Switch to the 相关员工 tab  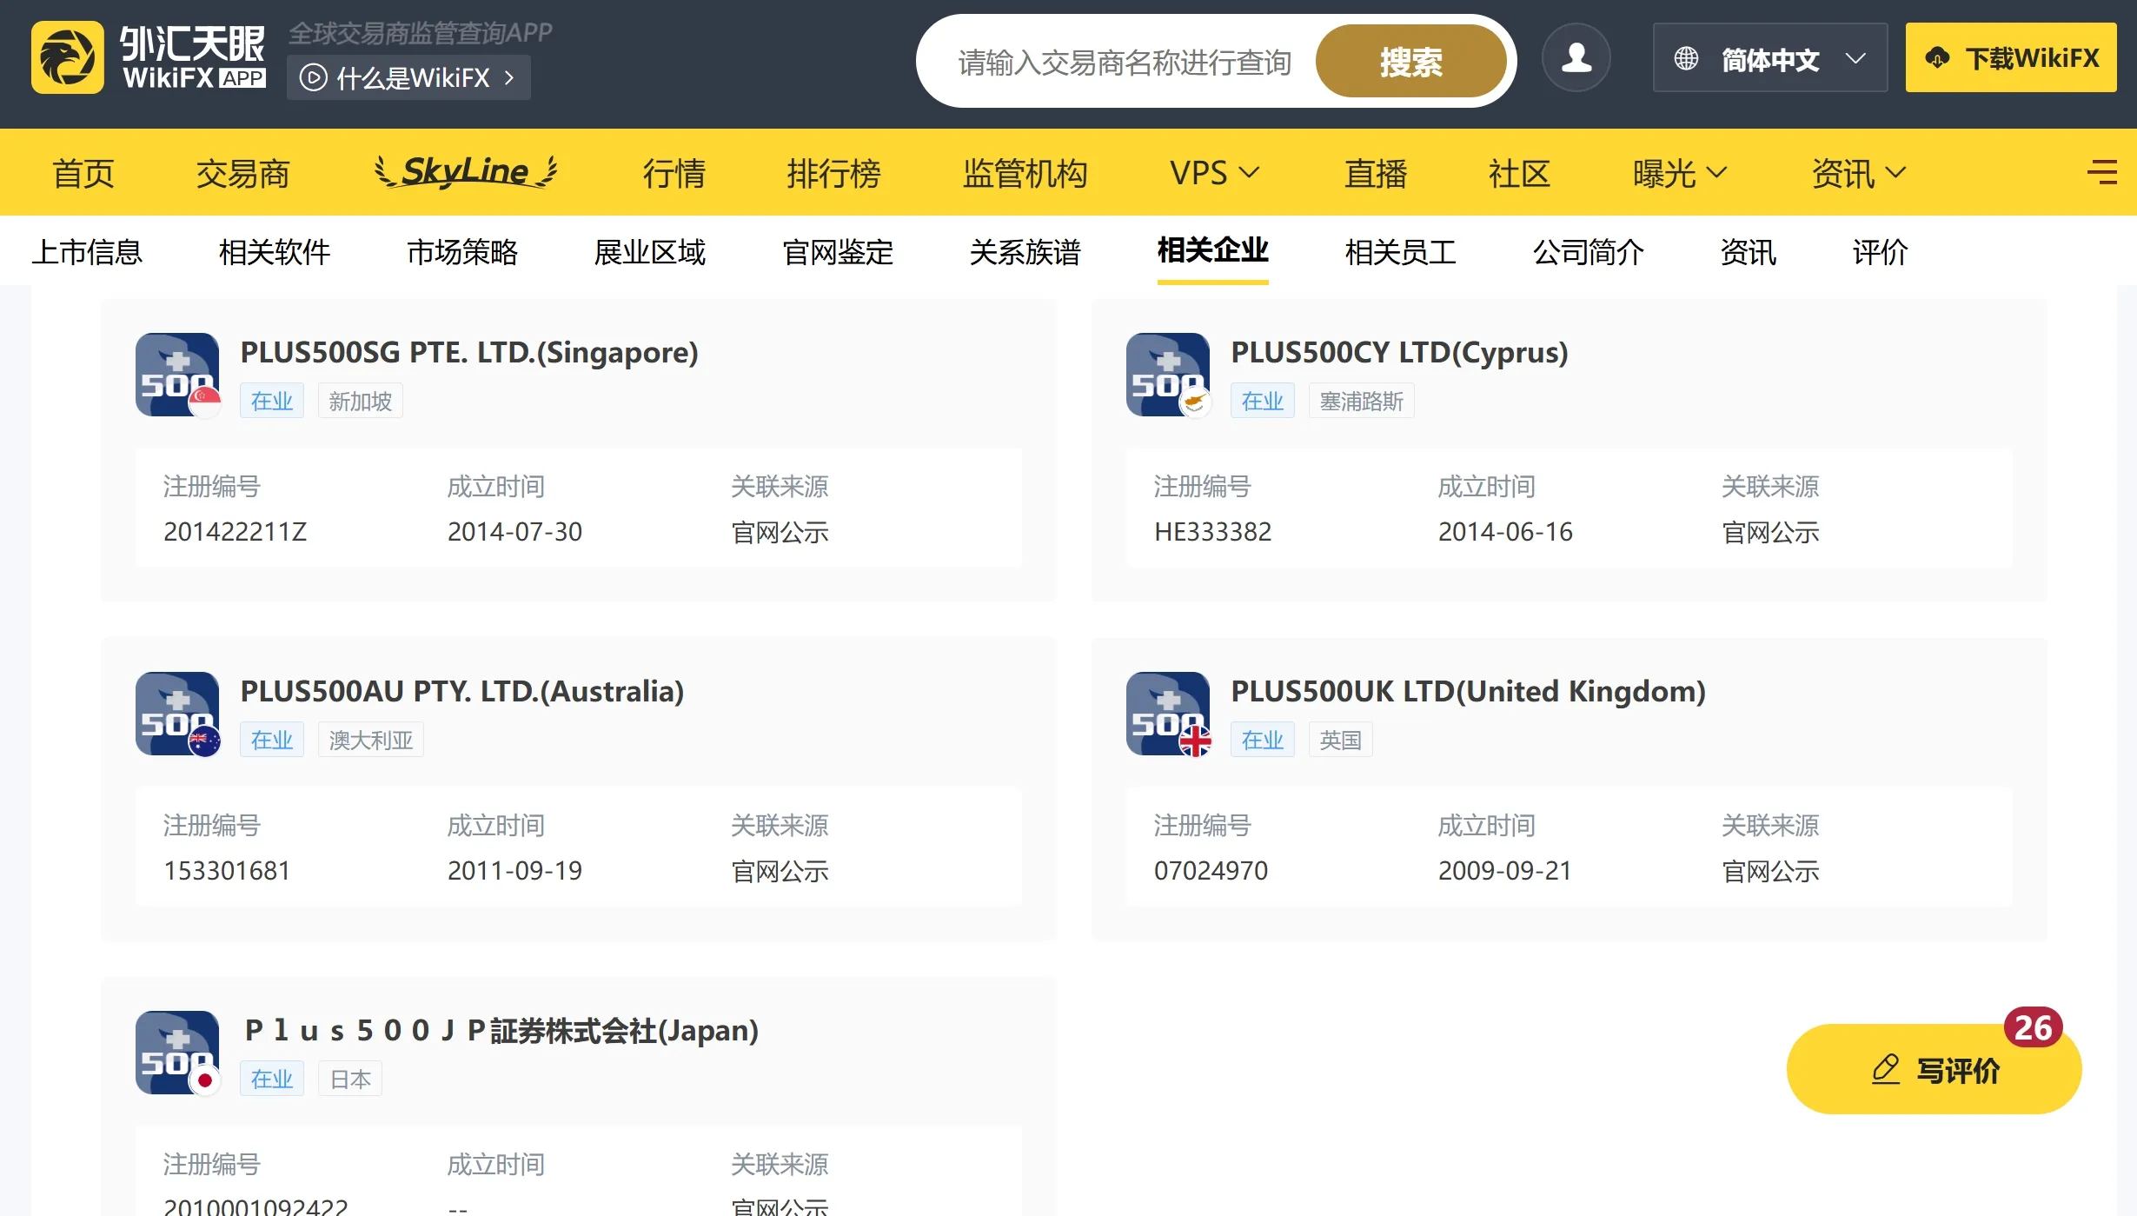point(1401,251)
